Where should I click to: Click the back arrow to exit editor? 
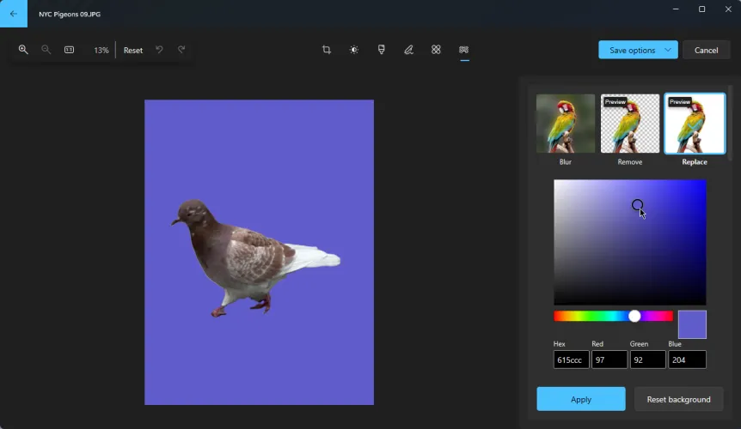(x=13, y=14)
